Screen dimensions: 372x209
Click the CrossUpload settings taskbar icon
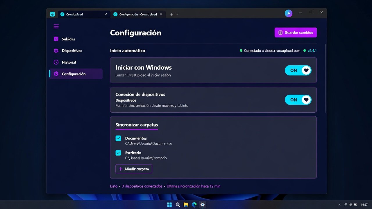point(203,205)
